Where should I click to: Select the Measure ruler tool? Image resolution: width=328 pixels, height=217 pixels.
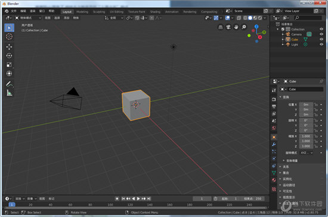[x=9, y=92]
